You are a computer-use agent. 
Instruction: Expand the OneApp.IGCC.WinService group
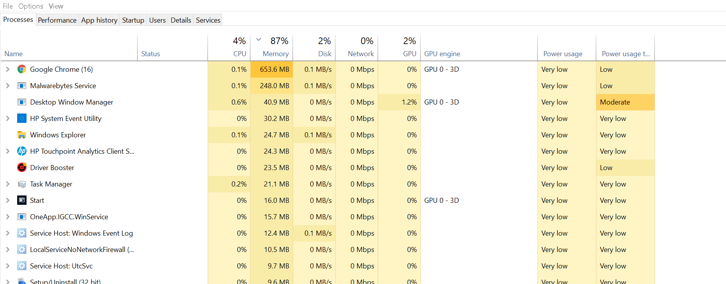pos(7,217)
